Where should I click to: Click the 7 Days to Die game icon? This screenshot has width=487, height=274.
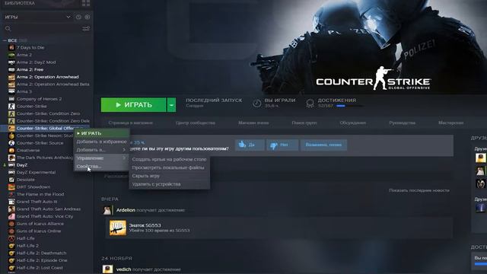pos(11,47)
